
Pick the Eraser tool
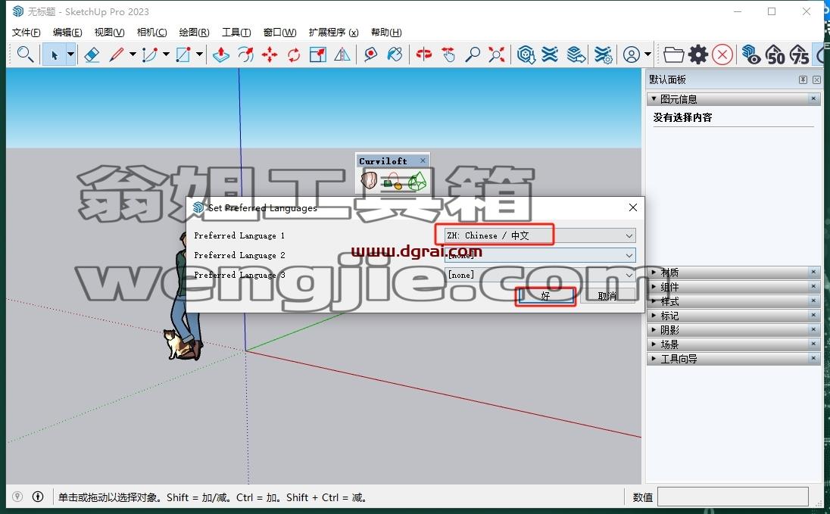pyautogui.click(x=92, y=55)
